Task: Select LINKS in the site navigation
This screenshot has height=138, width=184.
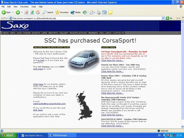Action: 108,33
